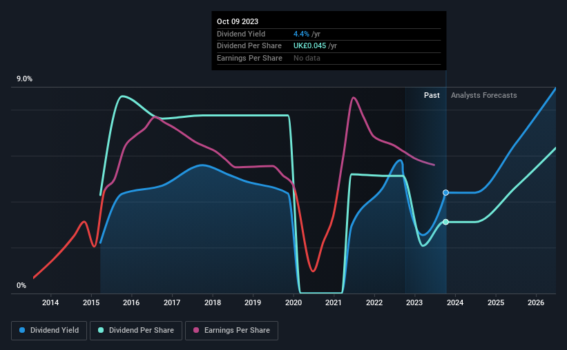The width and height of the screenshot is (567, 350).
Task: Toggle the Dividend Per Share series
Action: click(x=136, y=330)
